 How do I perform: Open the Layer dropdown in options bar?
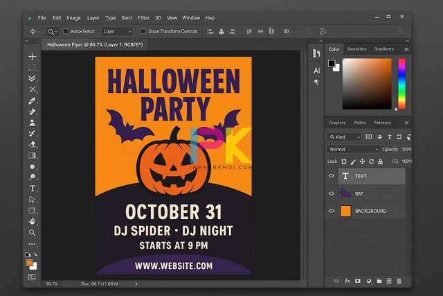(x=116, y=31)
